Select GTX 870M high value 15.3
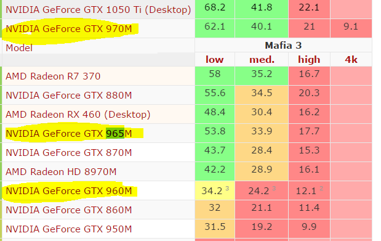 point(309,150)
